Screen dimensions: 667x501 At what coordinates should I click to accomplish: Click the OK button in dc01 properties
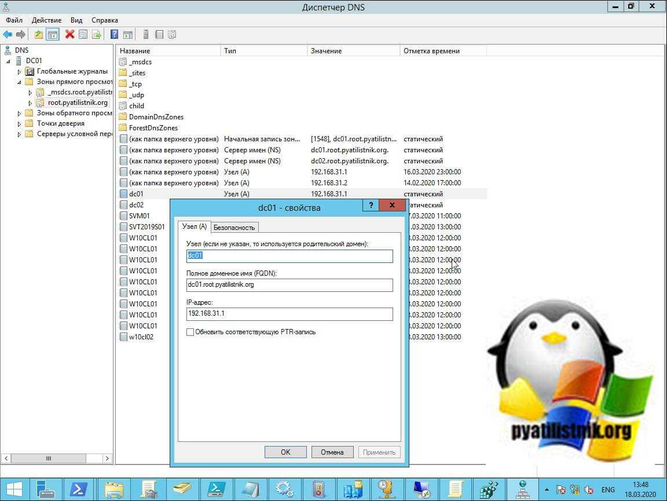(285, 452)
